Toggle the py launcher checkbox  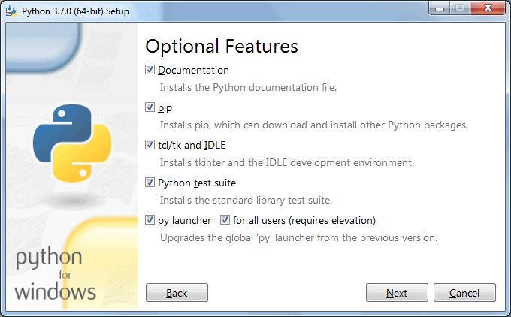coord(150,220)
